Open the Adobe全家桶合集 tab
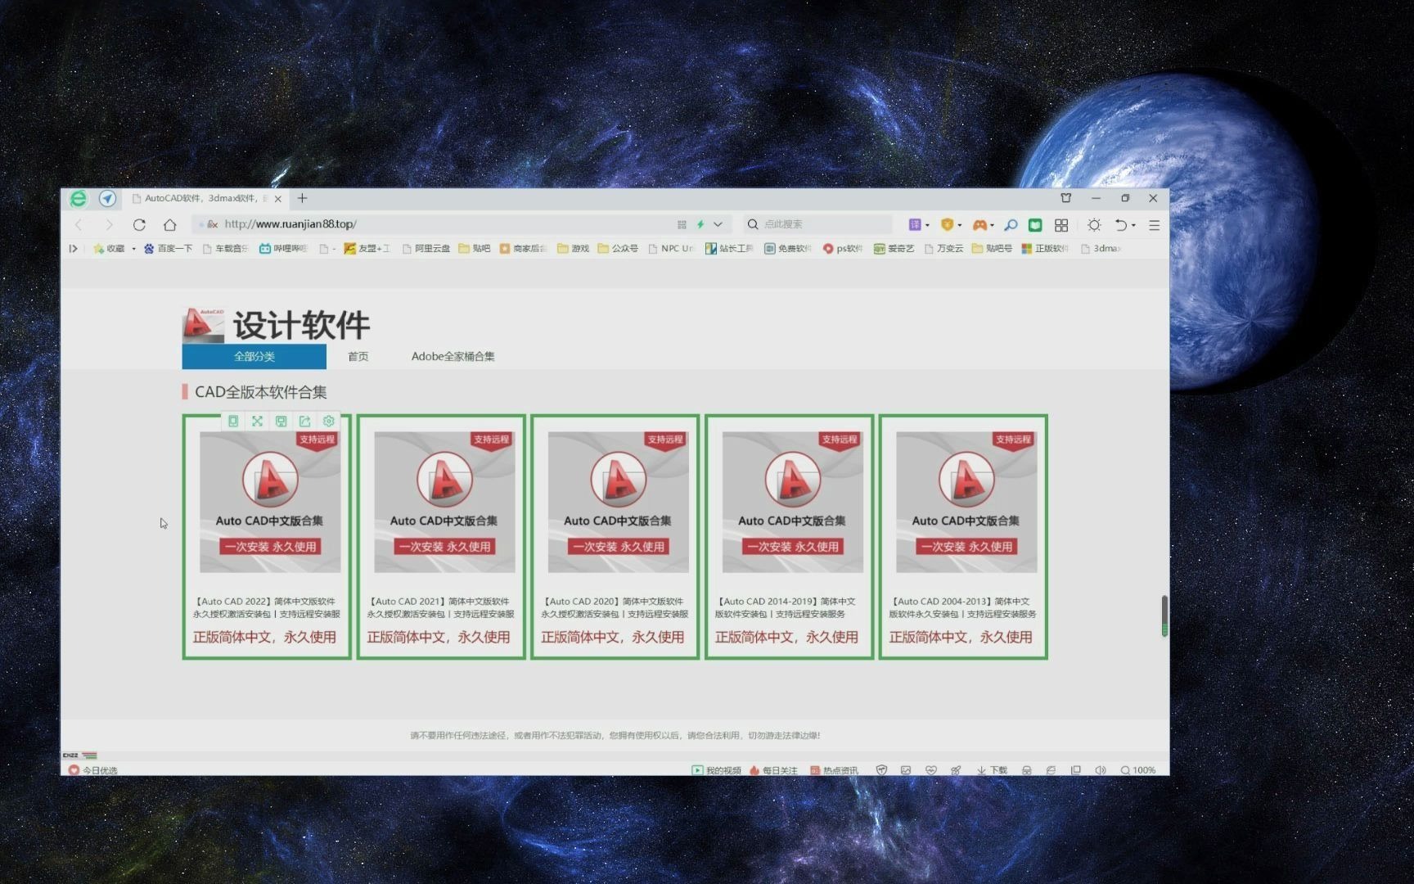Viewport: 1414px width, 884px height. 453,357
